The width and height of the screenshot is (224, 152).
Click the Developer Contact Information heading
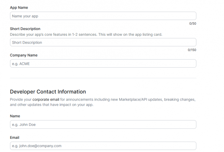(x=48, y=92)
